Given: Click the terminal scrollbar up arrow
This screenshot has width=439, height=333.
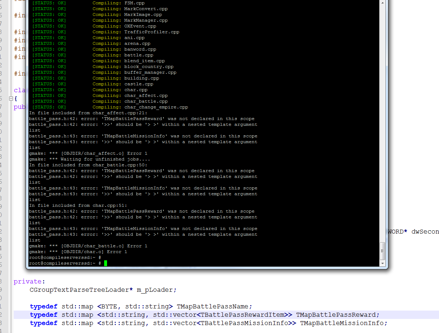Looking at the screenshot, I should tap(382, 2).
